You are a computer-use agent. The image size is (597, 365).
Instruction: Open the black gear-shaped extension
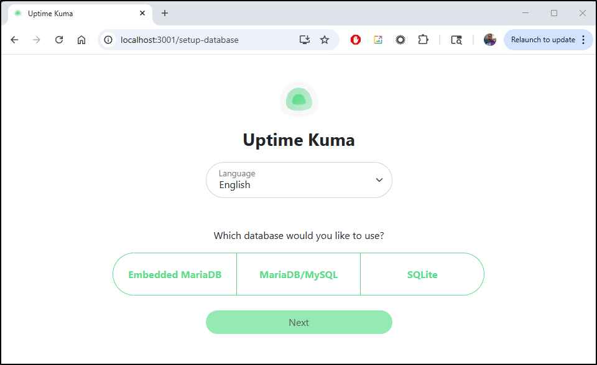[400, 40]
